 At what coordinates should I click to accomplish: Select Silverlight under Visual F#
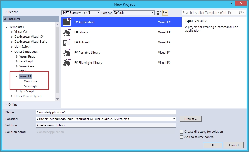[x=31, y=86]
